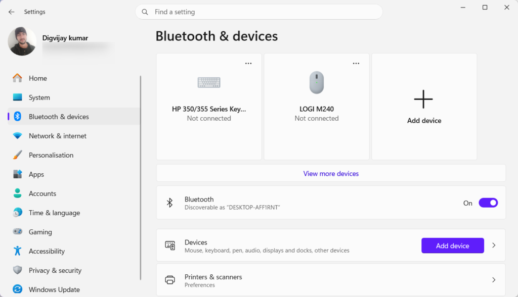Open Apps settings via its icon

point(19,174)
